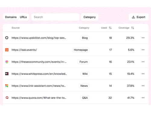The image size is (151, 113).
Task: Open more options for upskillist row
Action: 143,38
